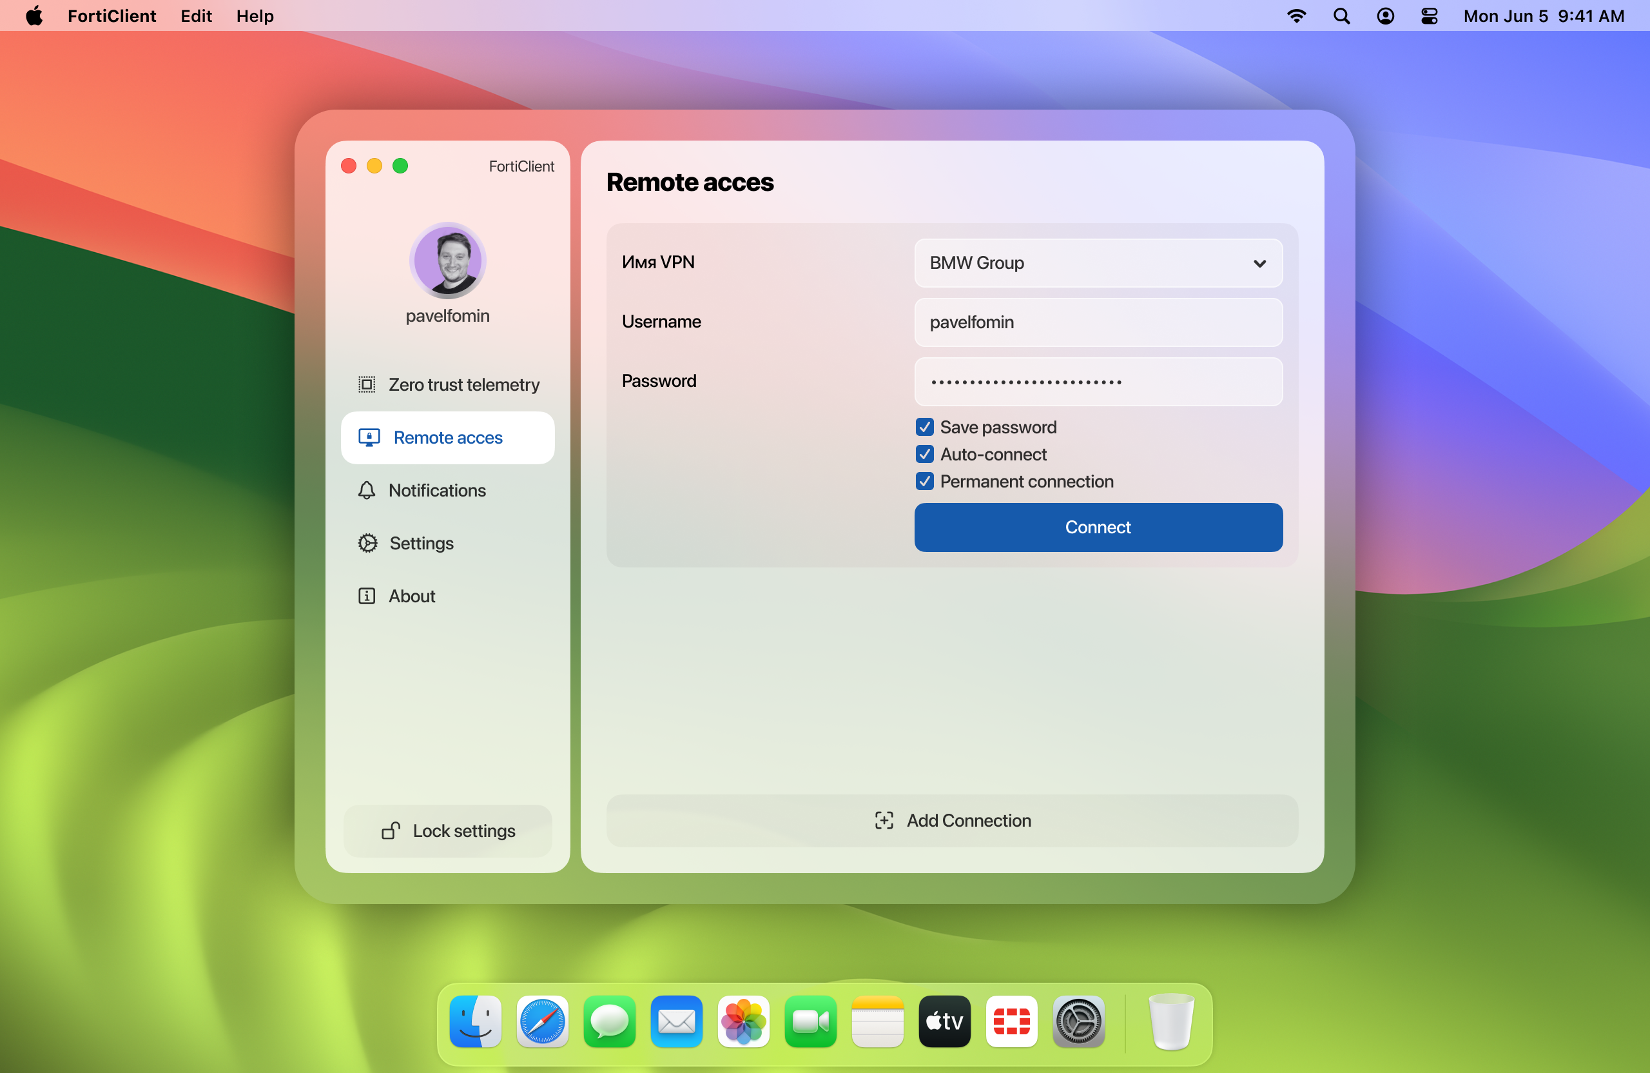
Task: Open Settings from the sidebar gear icon
Action: [367, 543]
